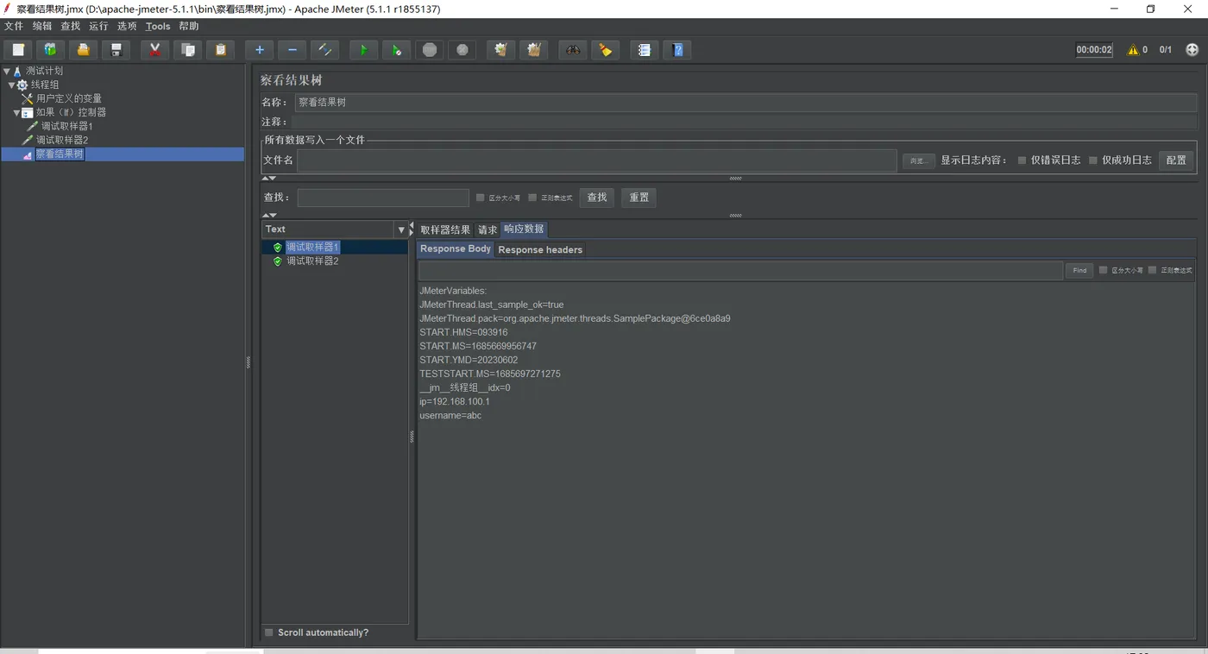
Task: Clear all results with double broom icon
Action: click(533, 50)
